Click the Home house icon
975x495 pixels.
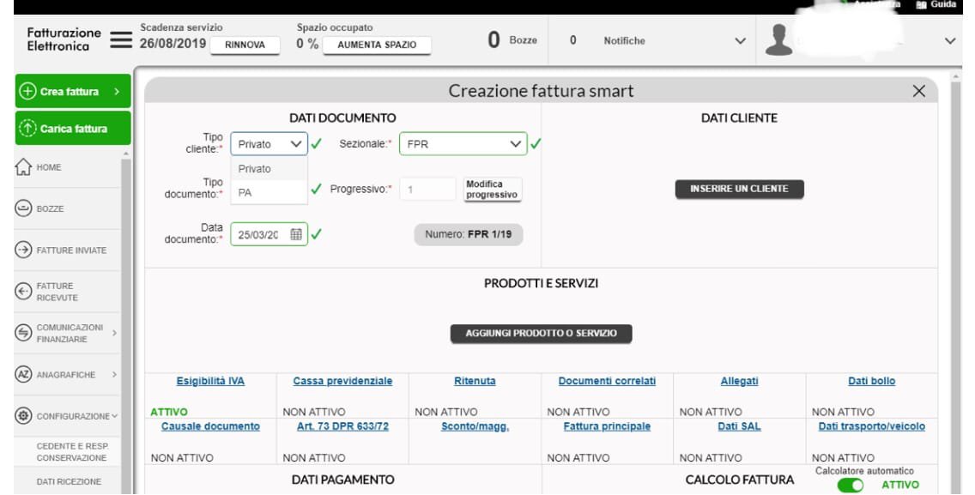tap(24, 167)
